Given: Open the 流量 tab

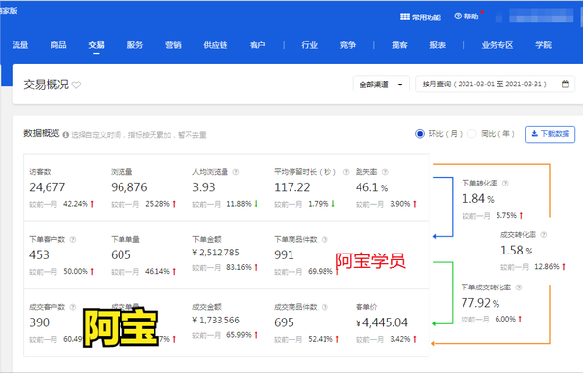Looking at the screenshot, I should [x=20, y=45].
